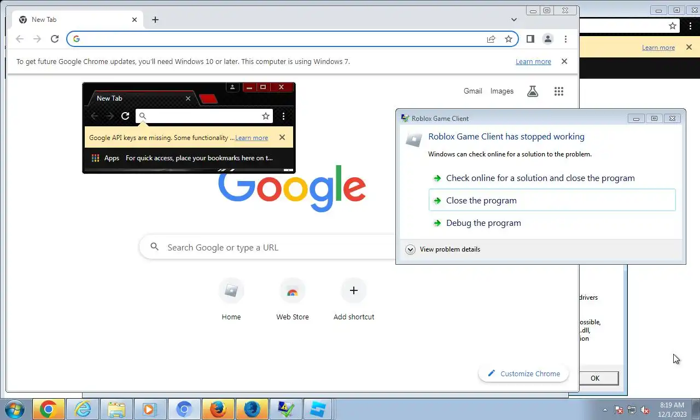Open the Web Store shortcut tile

pos(293,300)
